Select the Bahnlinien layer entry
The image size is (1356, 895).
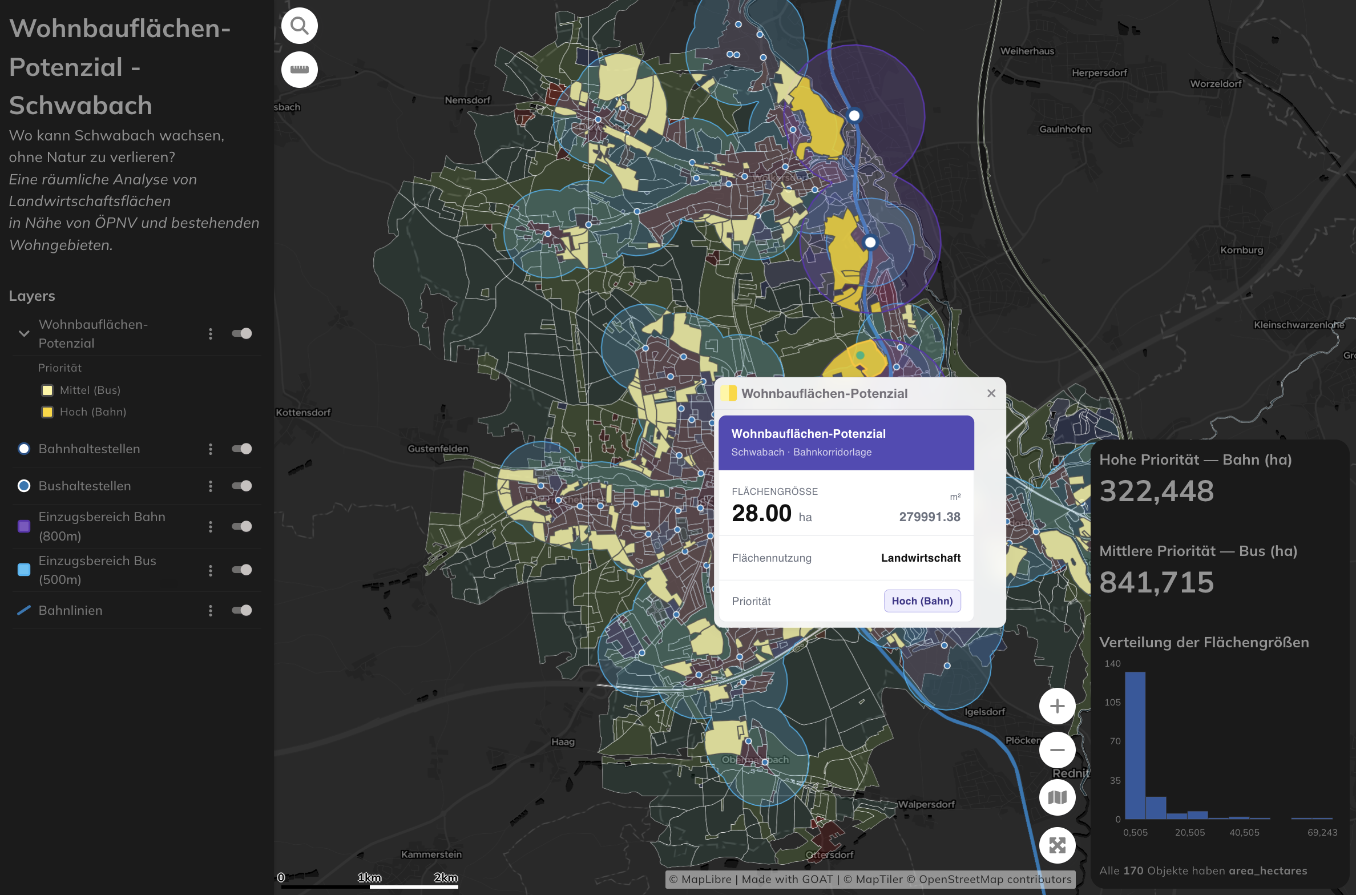(70, 610)
